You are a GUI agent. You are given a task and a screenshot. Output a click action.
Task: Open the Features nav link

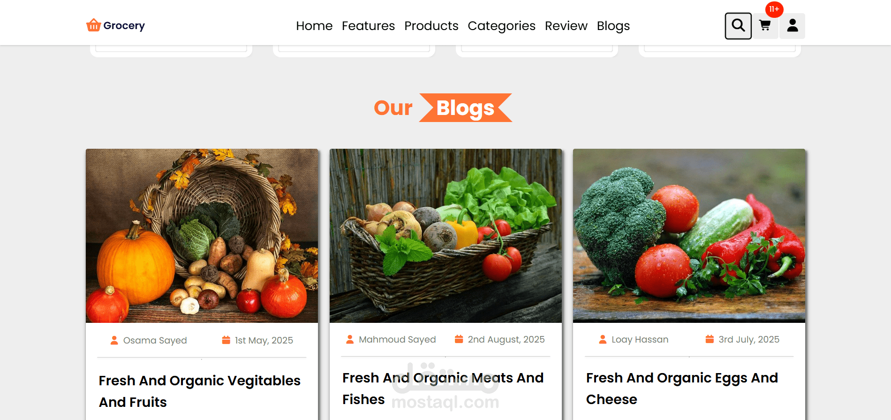pyautogui.click(x=368, y=26)
